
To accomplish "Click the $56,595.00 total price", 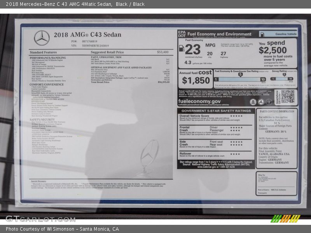I will click(x=164, y=82).
